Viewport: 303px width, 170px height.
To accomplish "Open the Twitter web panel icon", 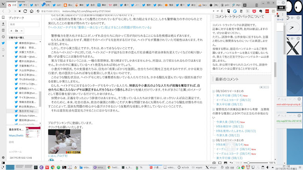I will click(3, 43).
